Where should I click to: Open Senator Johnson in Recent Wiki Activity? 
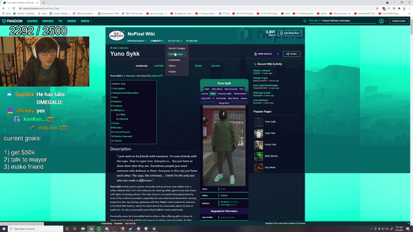click(261, 71)
